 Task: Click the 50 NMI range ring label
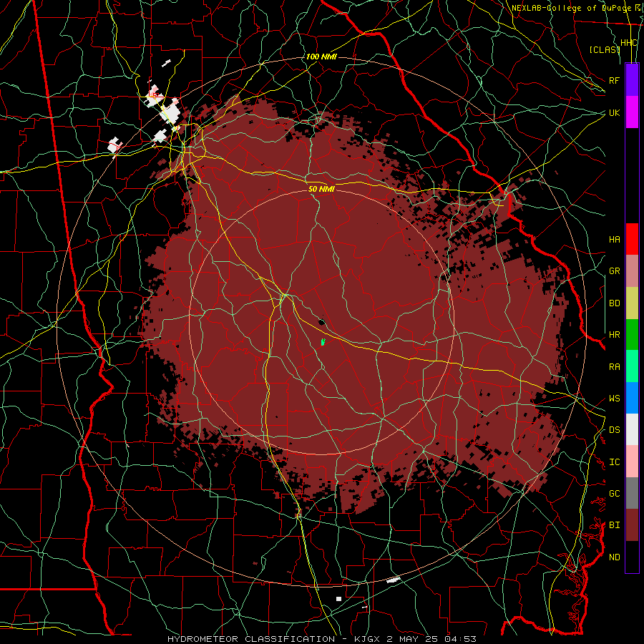[321, 189]
